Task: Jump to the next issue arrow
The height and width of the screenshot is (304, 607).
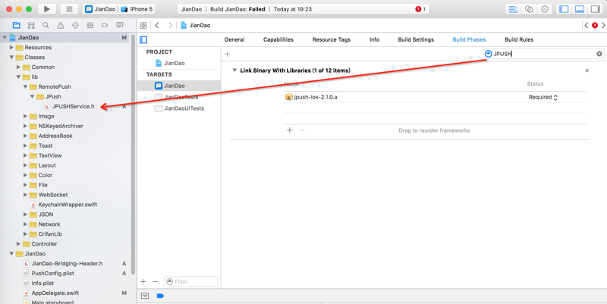Action: (x=603, y=26)
